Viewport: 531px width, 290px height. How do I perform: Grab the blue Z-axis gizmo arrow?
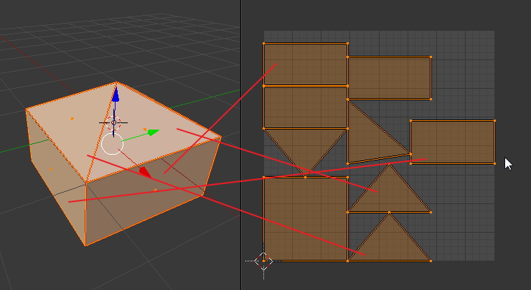[116, 95]
